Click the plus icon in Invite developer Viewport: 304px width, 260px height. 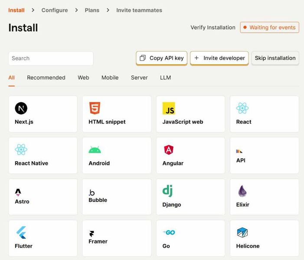(x=196, y=58)
